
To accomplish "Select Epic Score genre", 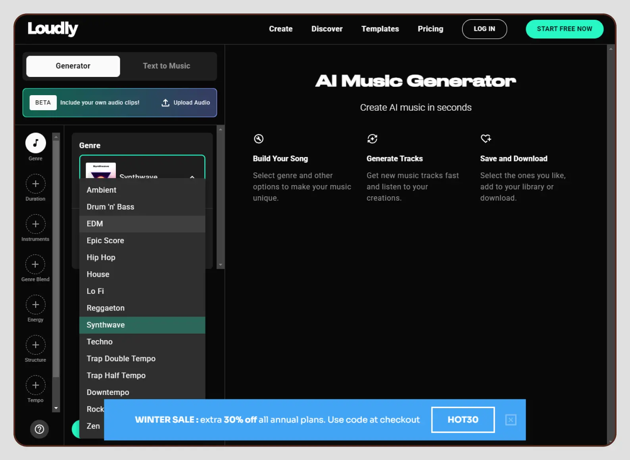I will (x=142, y=241).
